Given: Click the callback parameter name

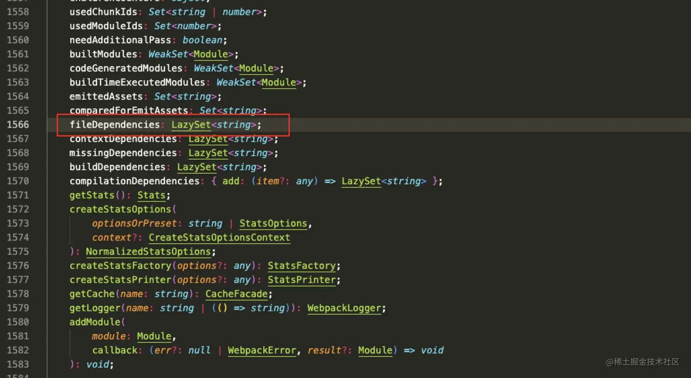Looking at the screenshot, I should tap(115, 351).
